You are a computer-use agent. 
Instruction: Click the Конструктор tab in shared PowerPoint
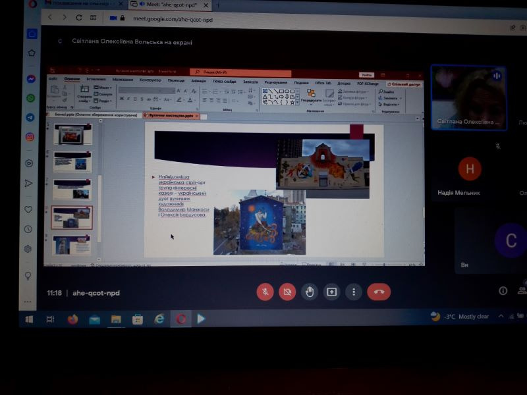(x=150, y=80)
